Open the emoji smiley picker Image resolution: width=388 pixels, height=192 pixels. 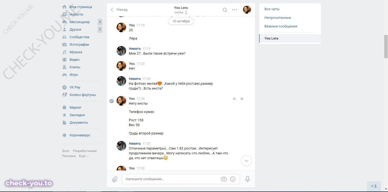[233, 179]
